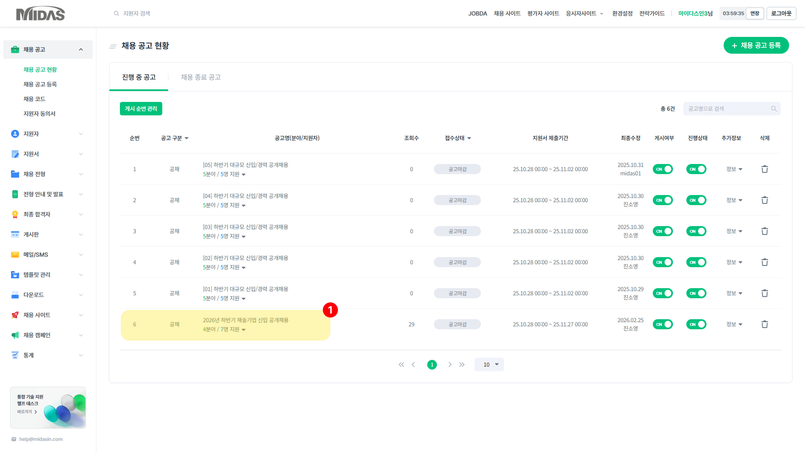Switch to 채용 종료 공고 tab

(x=200, y=77)
